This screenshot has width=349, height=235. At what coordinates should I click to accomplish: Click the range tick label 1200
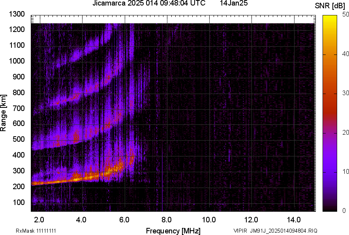(x=17, y=29)
